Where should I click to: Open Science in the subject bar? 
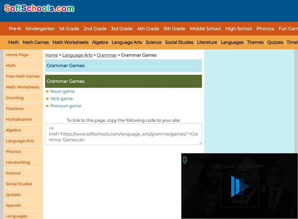(x=153, y=42)
